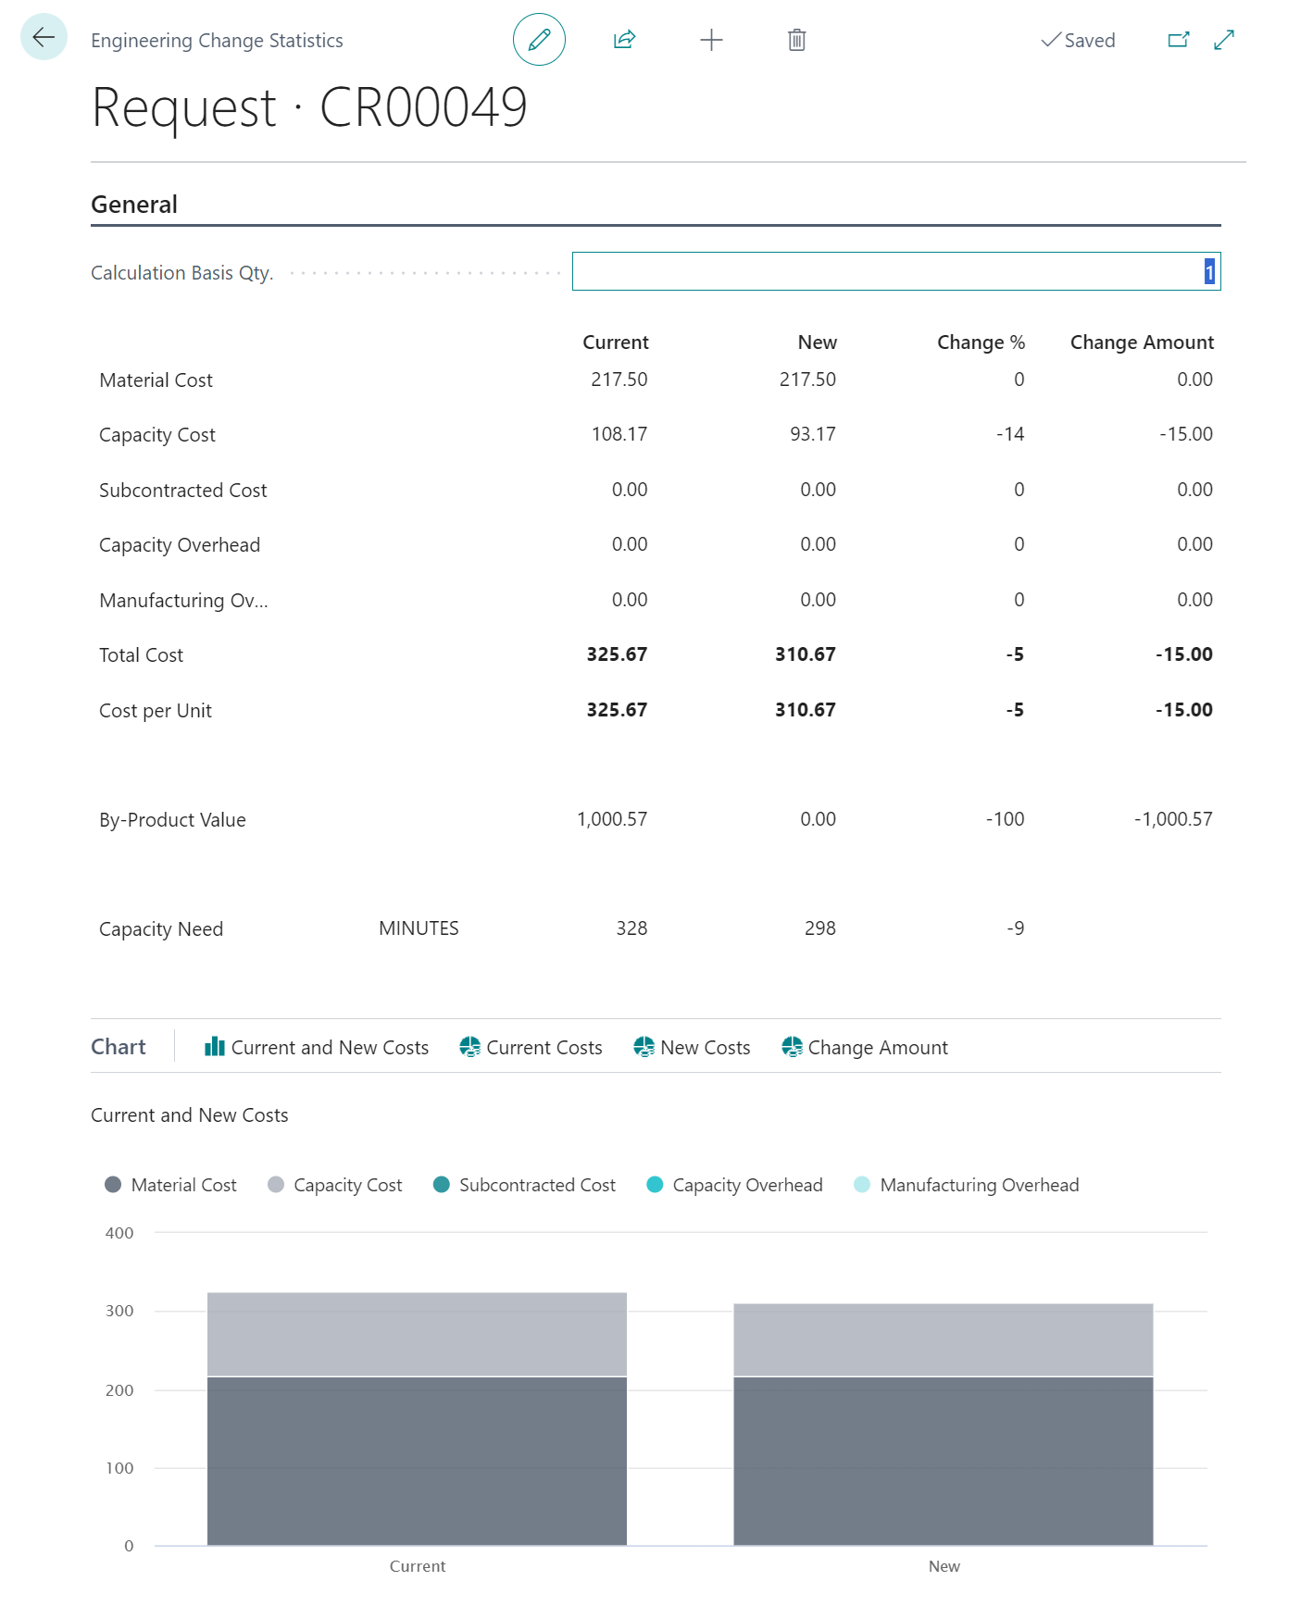Show the New Costs chart
The height and width of the screenshot is (1606, 1300).
[692, 1047]
